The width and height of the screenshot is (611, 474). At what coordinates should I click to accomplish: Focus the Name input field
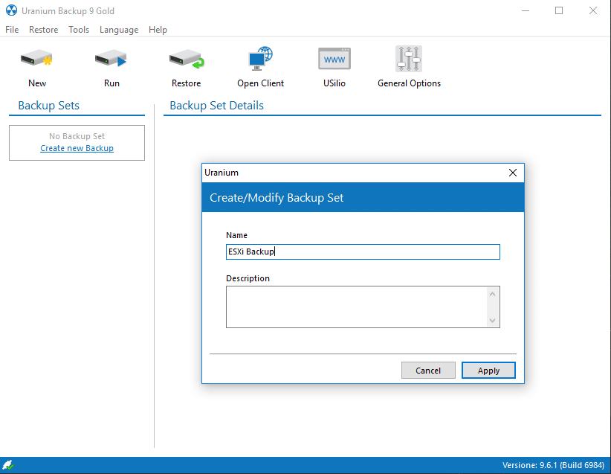click(x=363, y=252)
